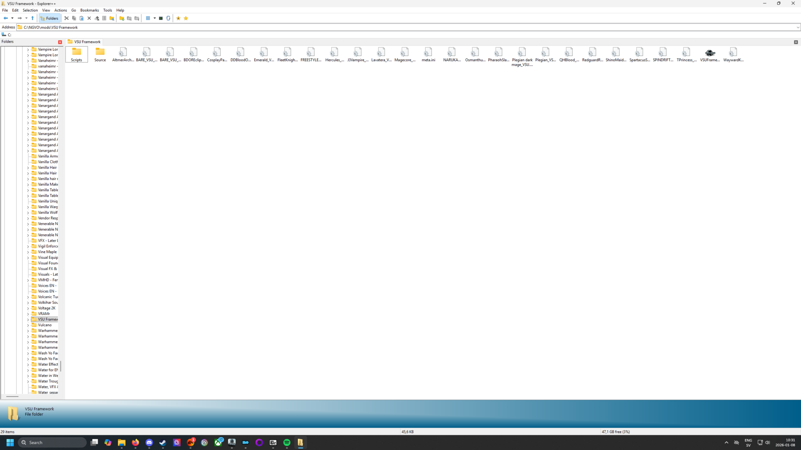
Task: Click the folder tree horizontal scrollbar
Action: coord(12,397)
